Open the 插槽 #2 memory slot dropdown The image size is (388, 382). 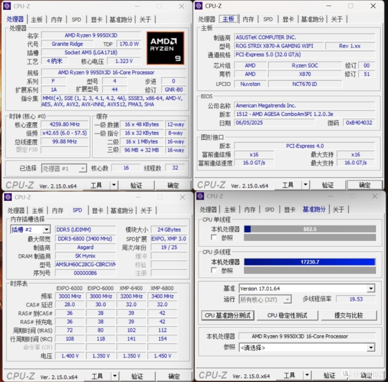point(31,230)
